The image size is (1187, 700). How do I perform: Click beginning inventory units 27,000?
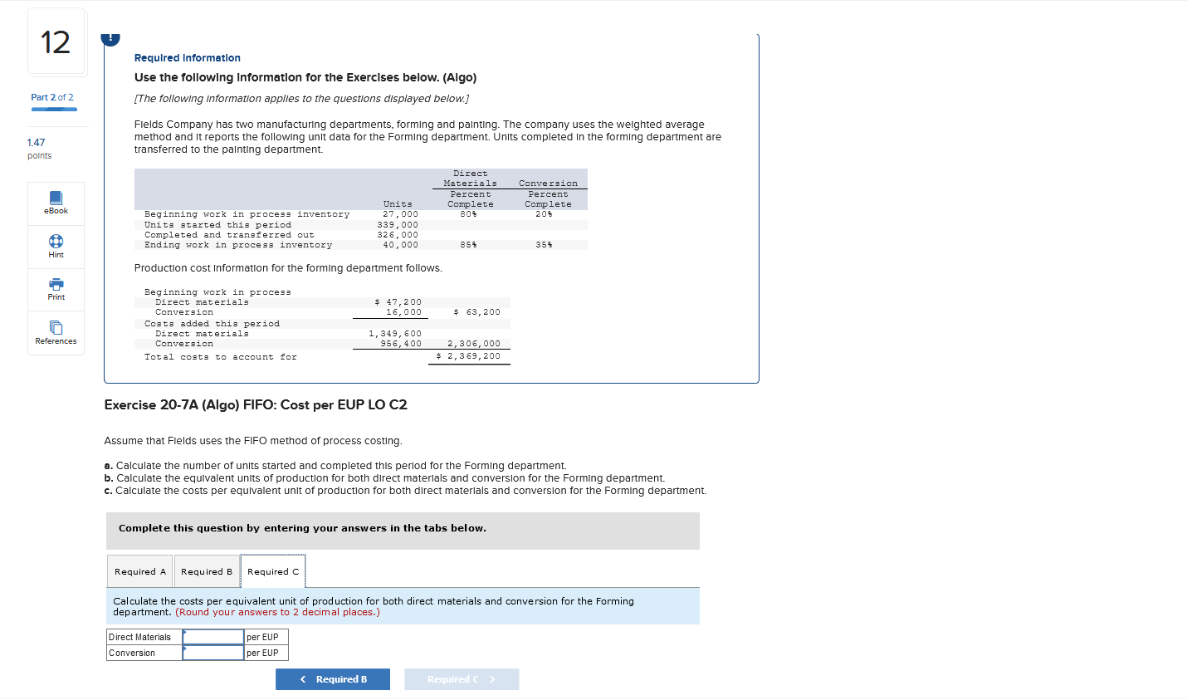click(x=400, y=214)
